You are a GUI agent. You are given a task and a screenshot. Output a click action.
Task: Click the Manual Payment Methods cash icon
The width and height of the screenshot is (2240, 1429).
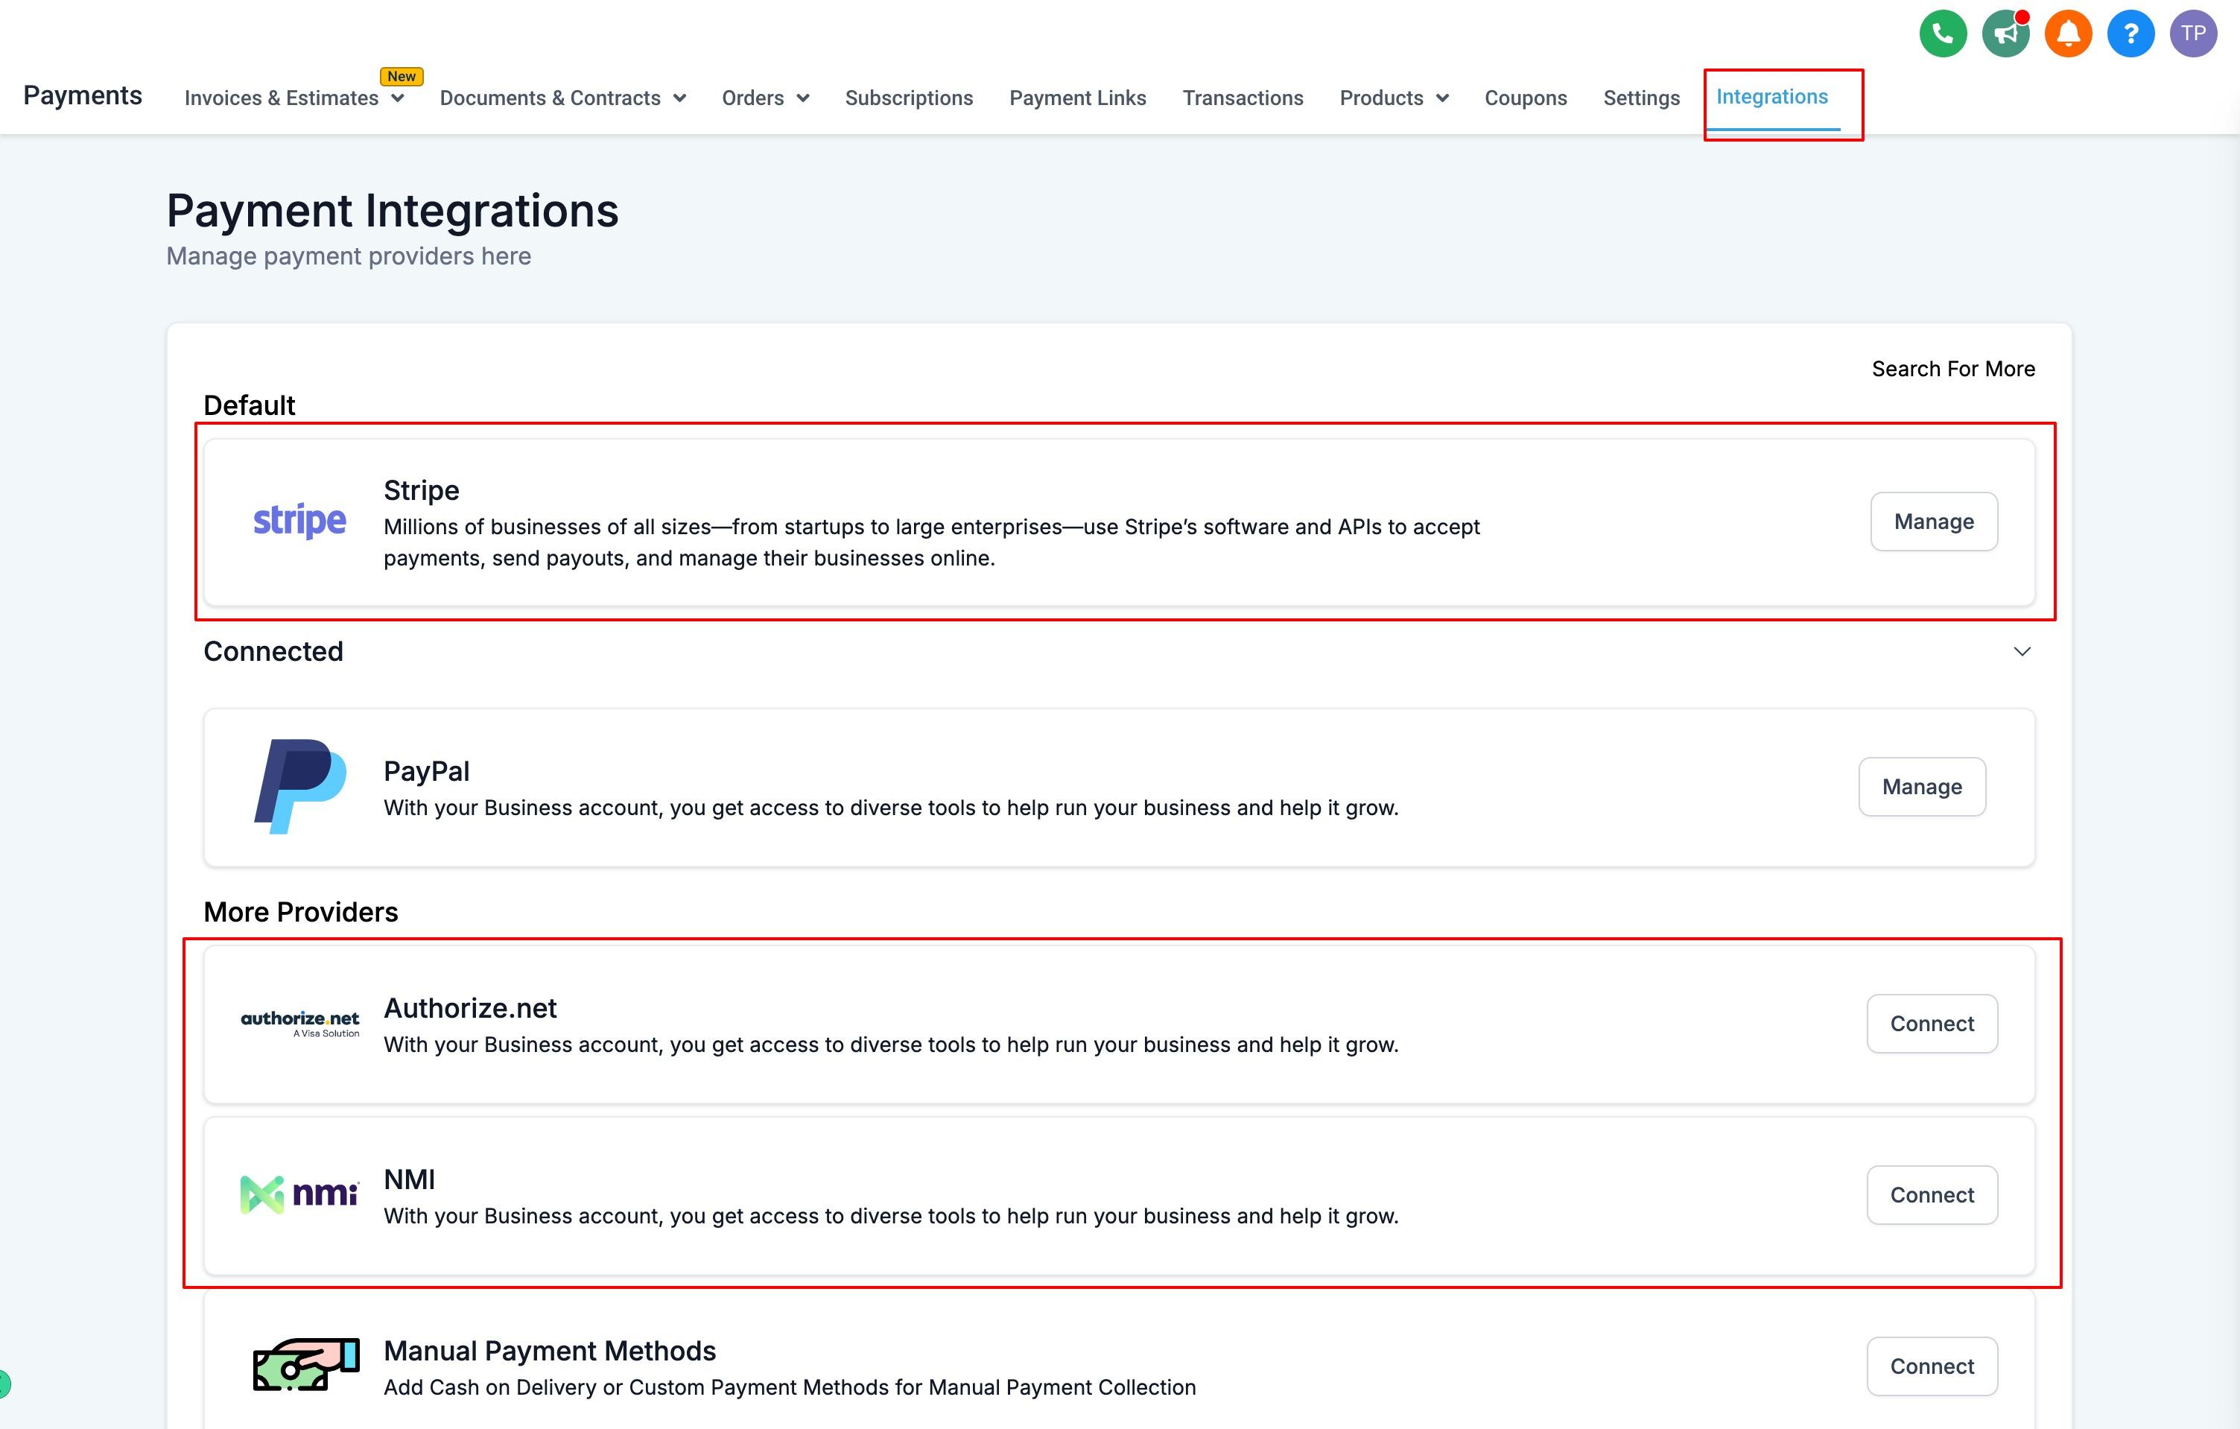point(306,1365)
